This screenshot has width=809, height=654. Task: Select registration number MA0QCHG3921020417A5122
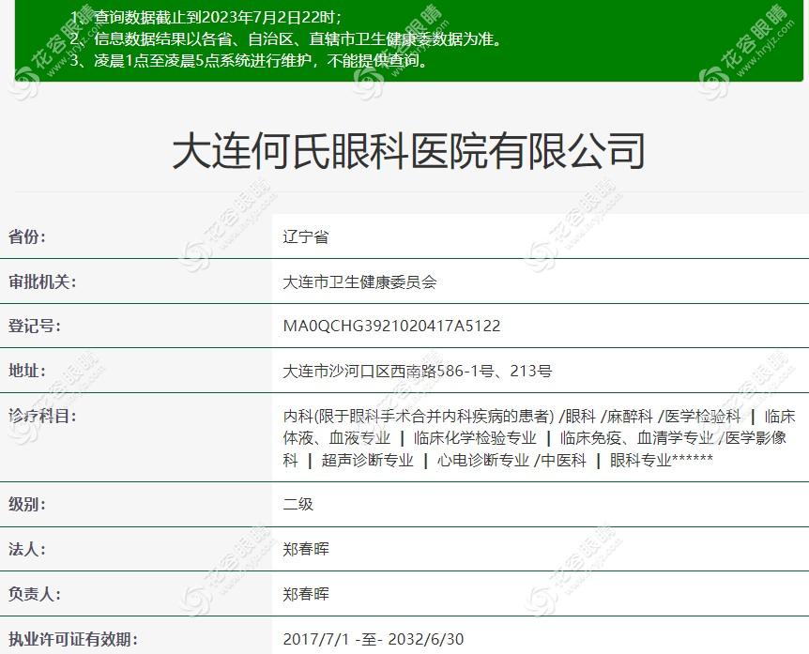[391, 326]
